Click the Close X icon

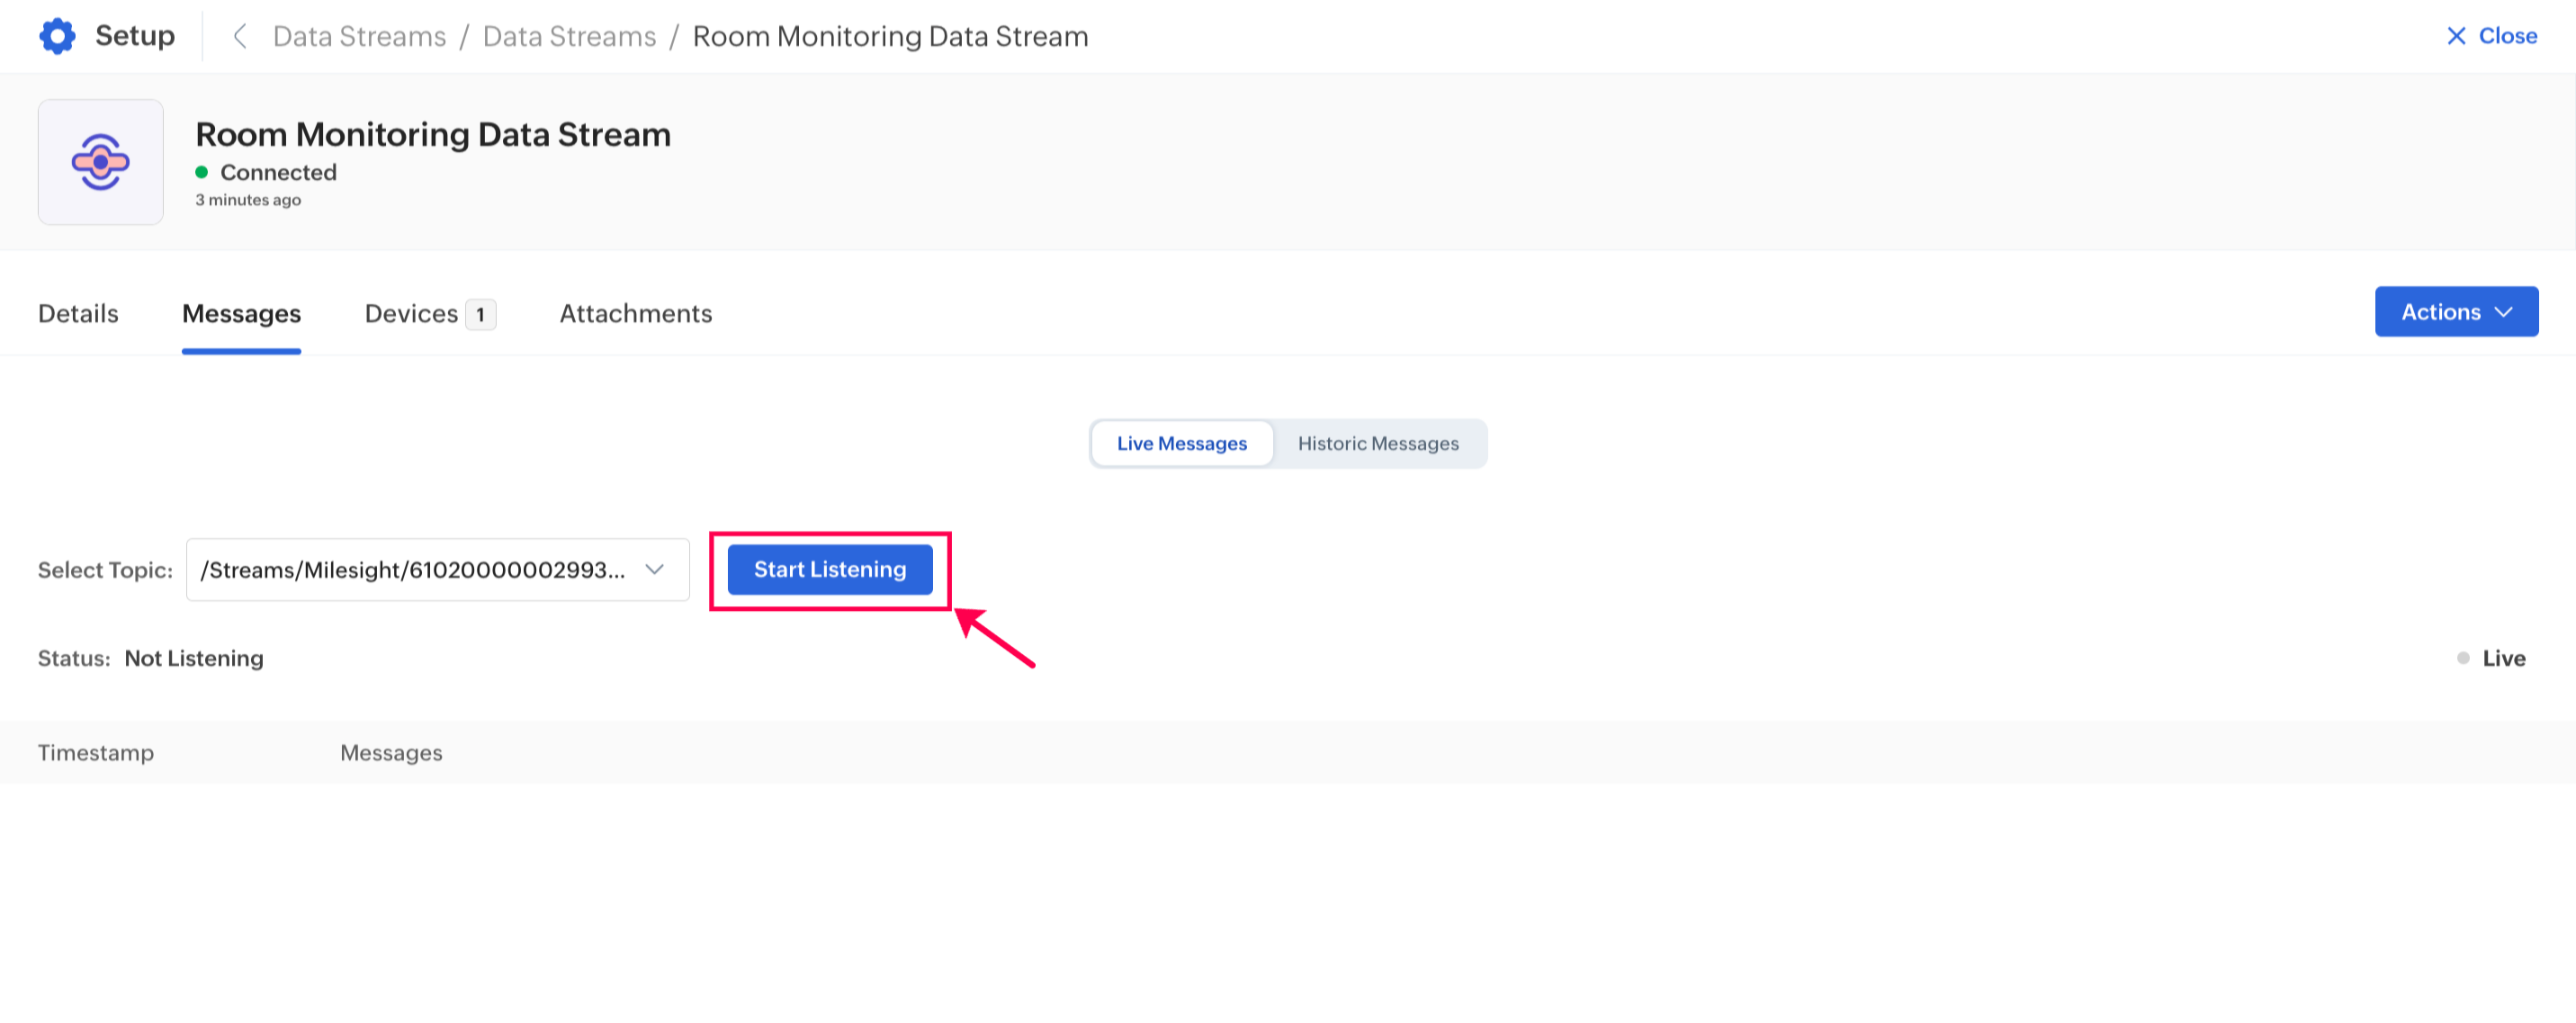[2455, 36]
